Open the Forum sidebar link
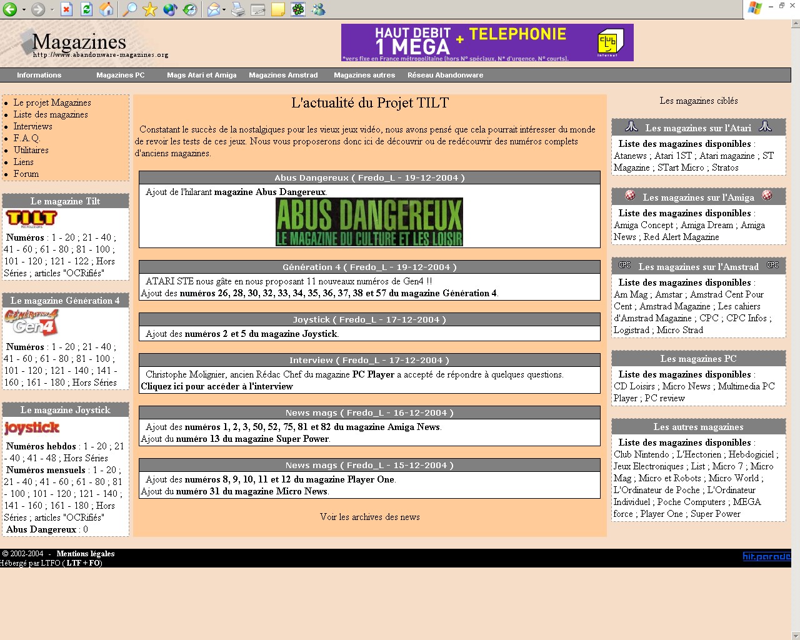 coord(26,174)
